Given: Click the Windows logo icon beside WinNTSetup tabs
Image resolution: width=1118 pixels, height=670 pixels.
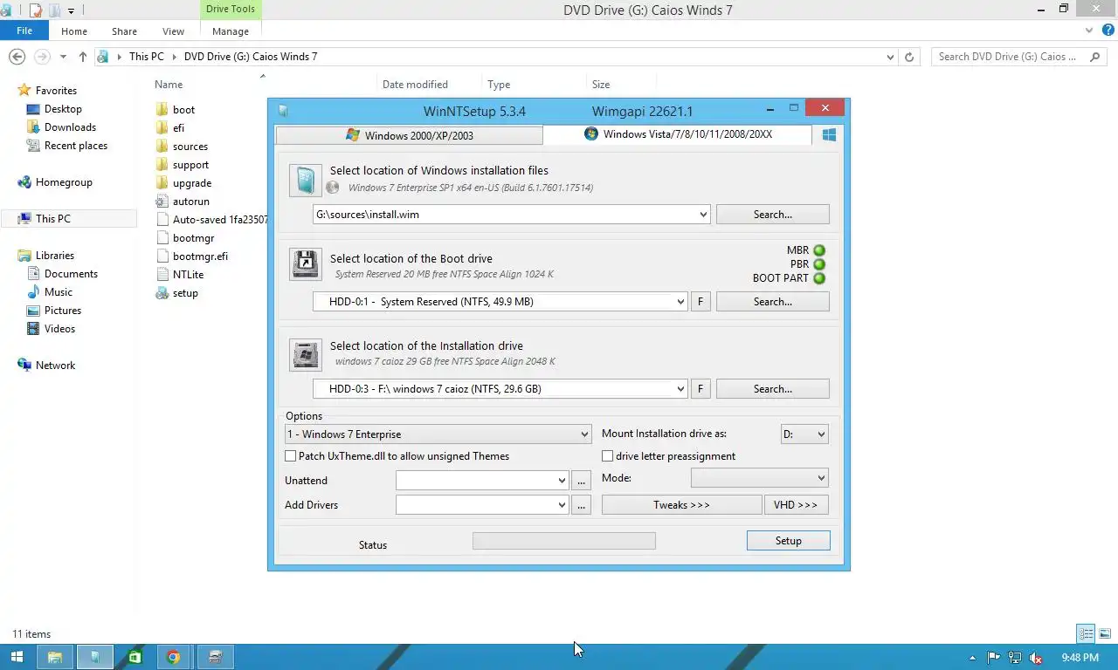Looking at the screenshot, I should pos(829,134).
